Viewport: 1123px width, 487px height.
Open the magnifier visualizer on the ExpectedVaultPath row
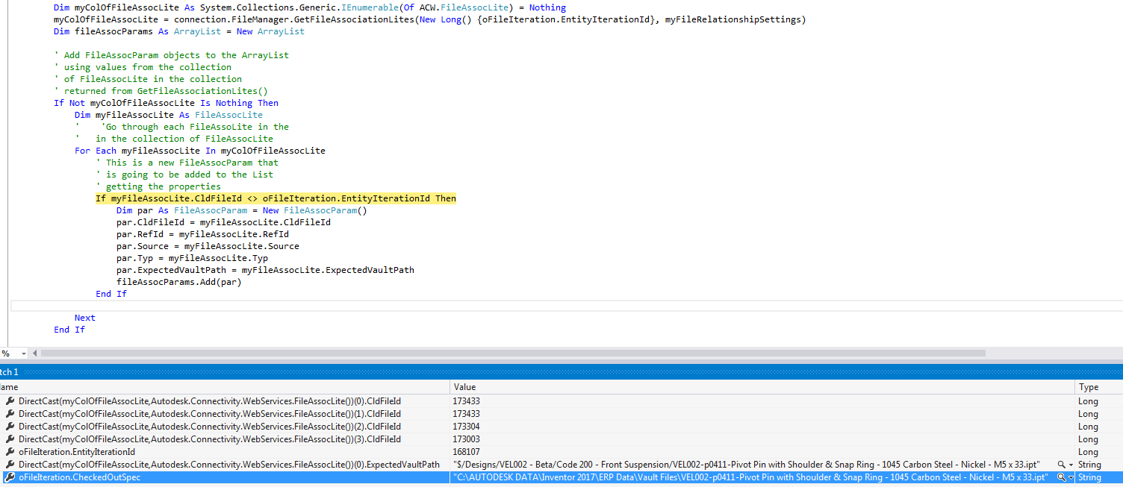(x=1061, y=464)
